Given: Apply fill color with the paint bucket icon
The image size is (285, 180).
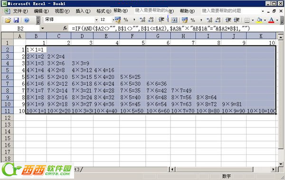Looking at the screenshot, I should (259, 20).
